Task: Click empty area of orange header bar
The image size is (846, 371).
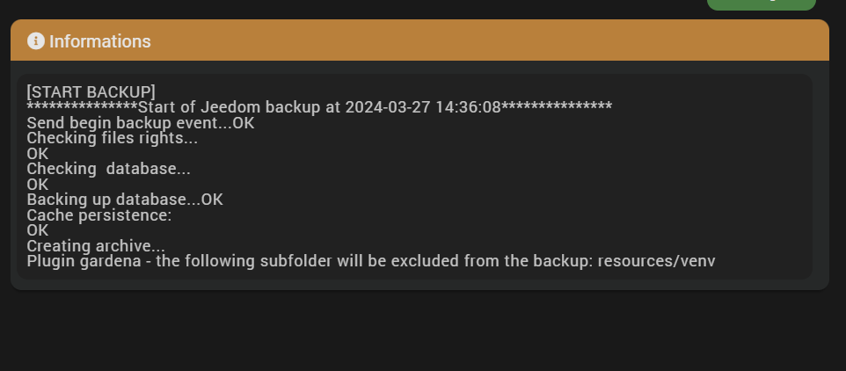Action: 485,40
